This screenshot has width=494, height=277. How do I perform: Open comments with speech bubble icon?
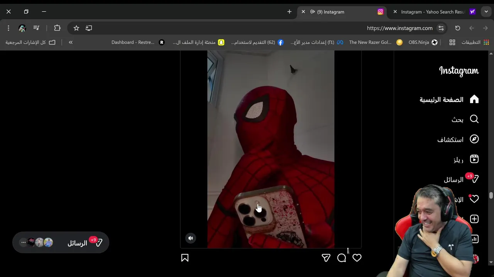342,258
